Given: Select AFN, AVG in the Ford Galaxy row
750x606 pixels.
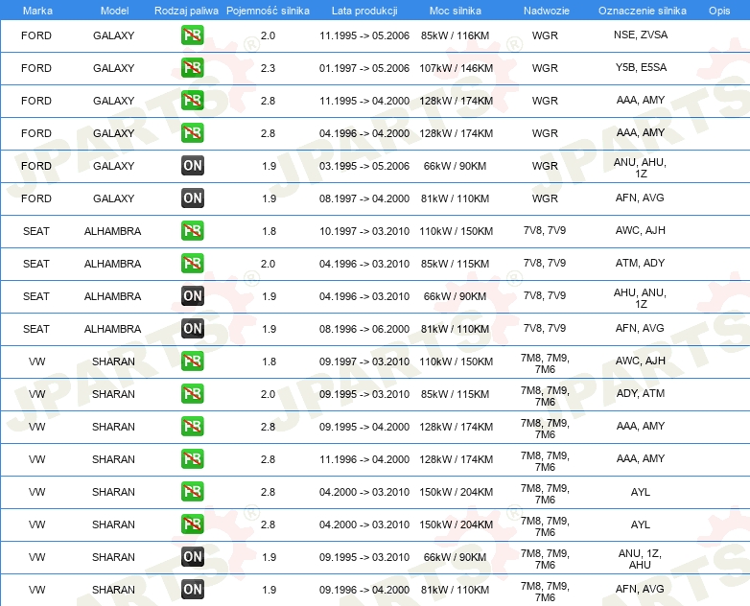Looking at the screenshot, I should (x=640, y=198).
